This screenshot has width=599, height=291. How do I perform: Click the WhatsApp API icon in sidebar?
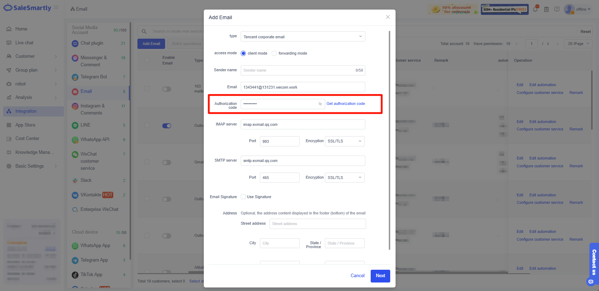pyautogui.click(x=75, y=140)
